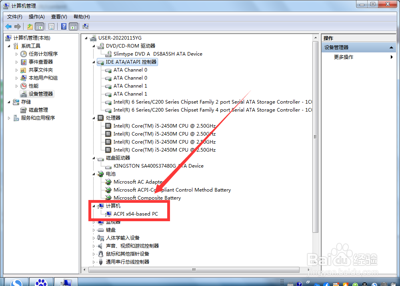Click the Up one level folder icon
400x286 pixels.
(x=30, y=26)
